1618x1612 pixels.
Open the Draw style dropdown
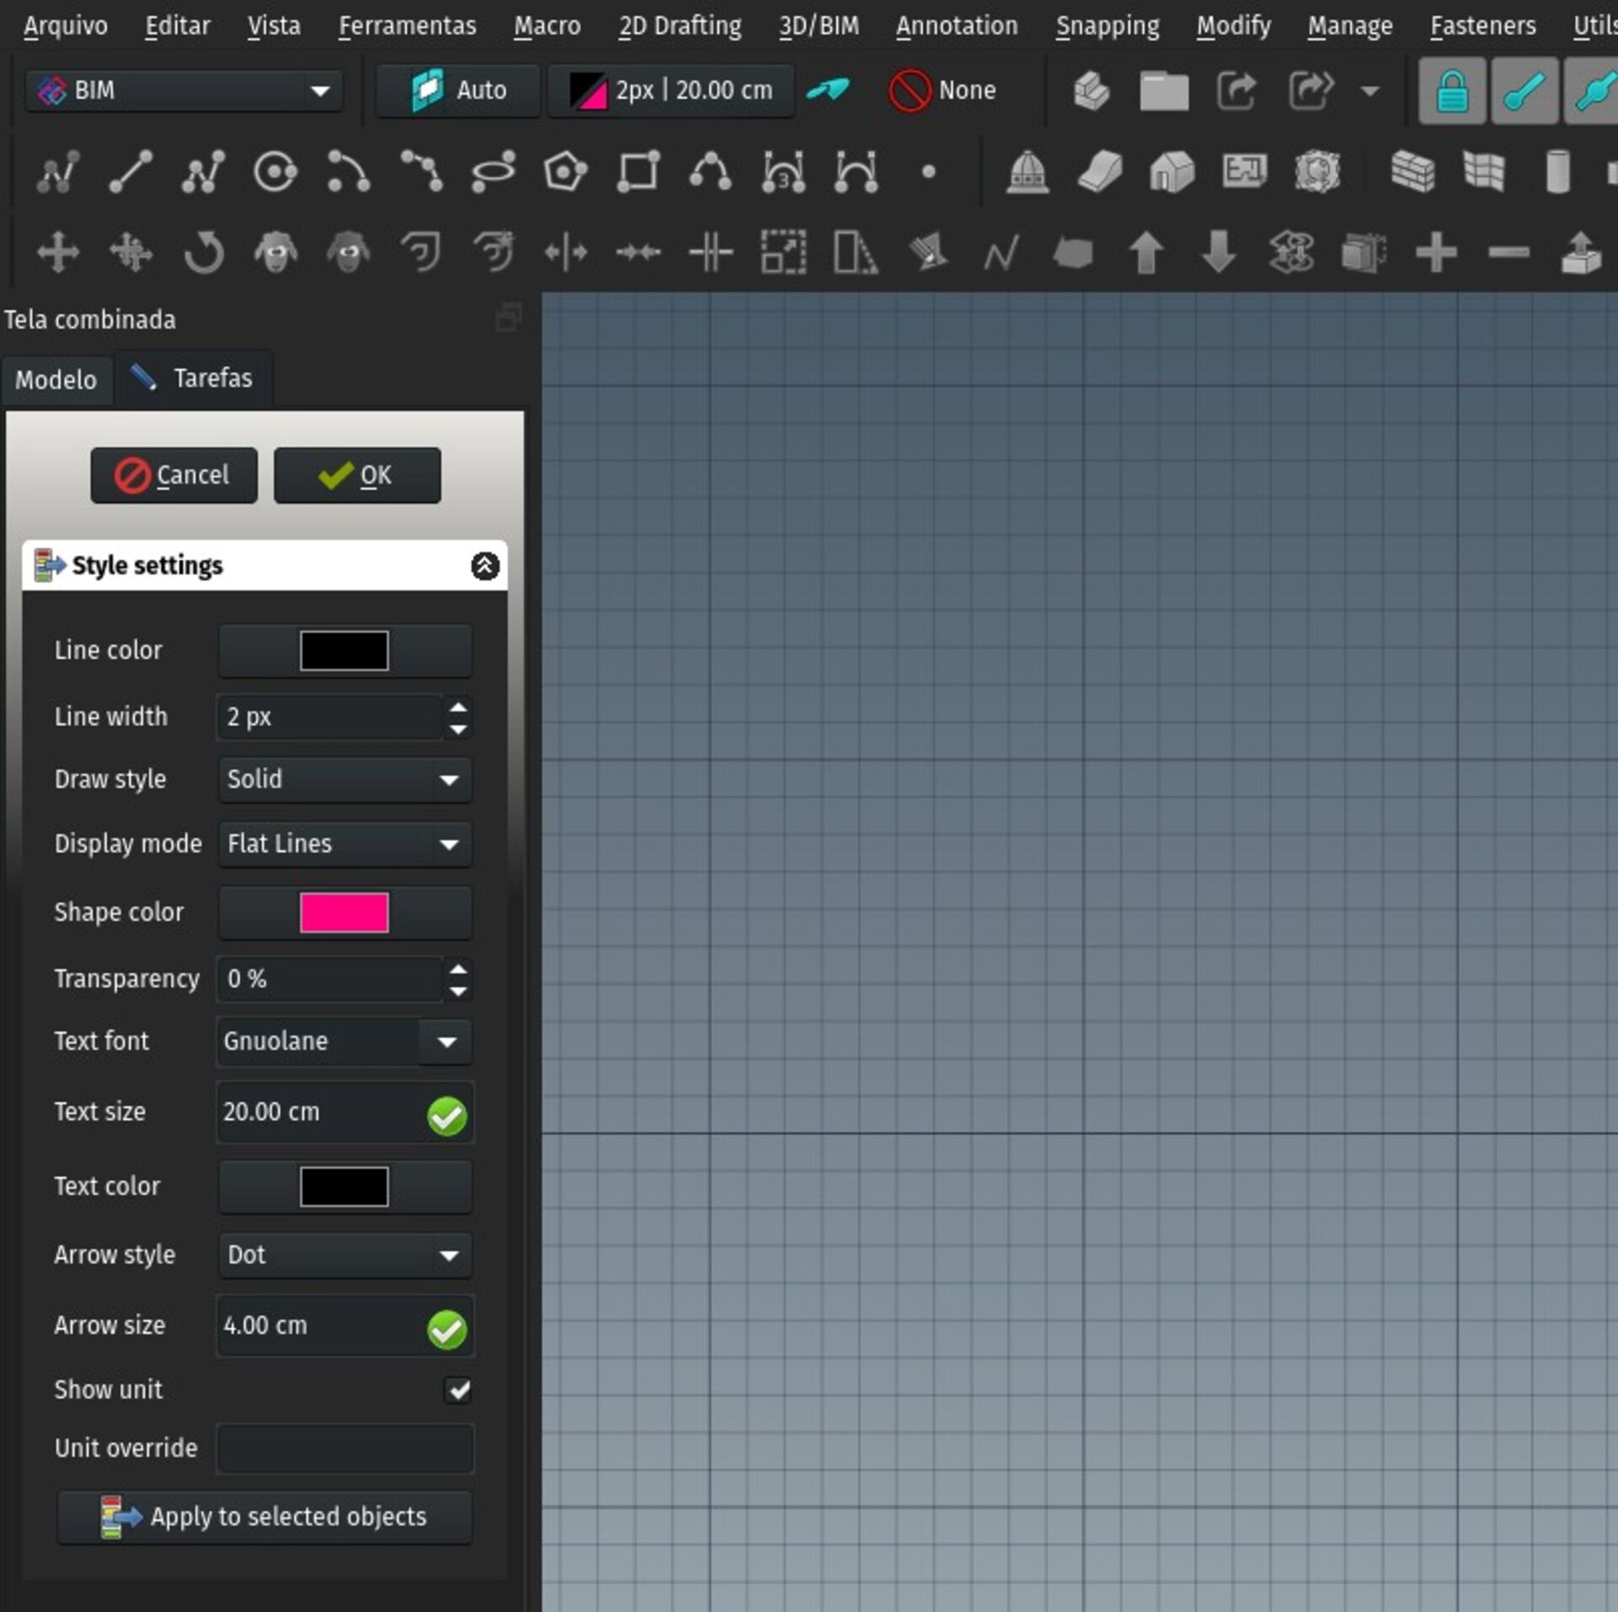tap(344, 779)
